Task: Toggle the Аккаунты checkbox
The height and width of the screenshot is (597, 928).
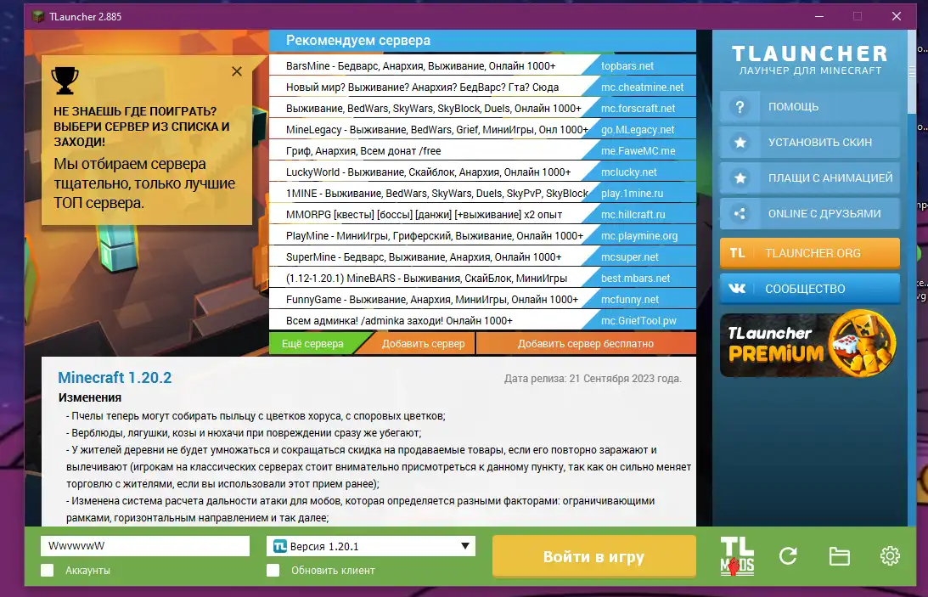Action: tap(48, 571)
